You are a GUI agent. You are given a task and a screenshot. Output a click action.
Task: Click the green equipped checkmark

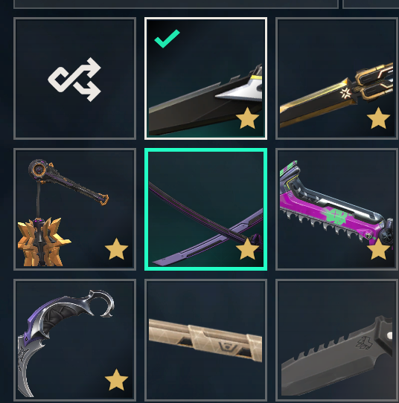click(x=167, y=39)
